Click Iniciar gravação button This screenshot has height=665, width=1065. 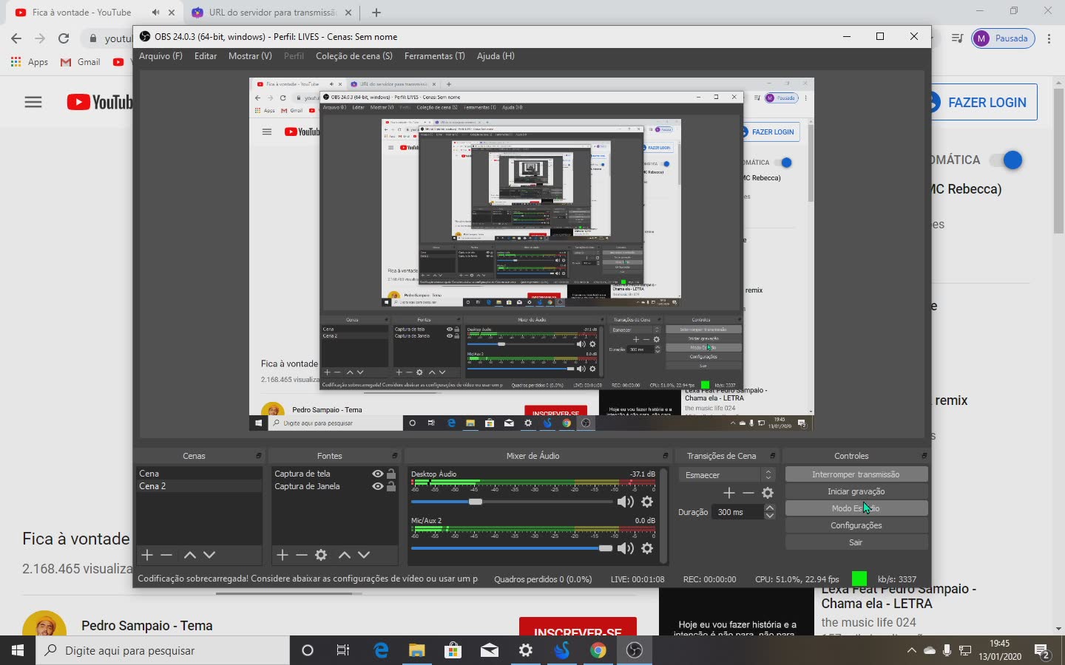tap(856, 491)
